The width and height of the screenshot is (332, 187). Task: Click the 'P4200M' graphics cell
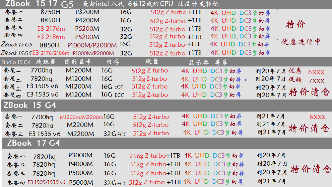(87, 20)
